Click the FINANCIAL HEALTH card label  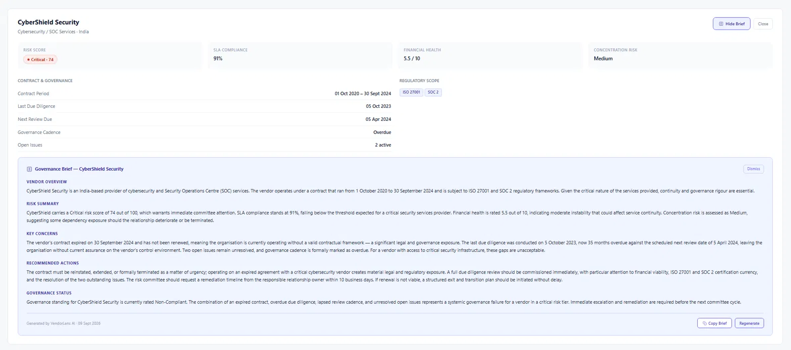tap(422, 50)
